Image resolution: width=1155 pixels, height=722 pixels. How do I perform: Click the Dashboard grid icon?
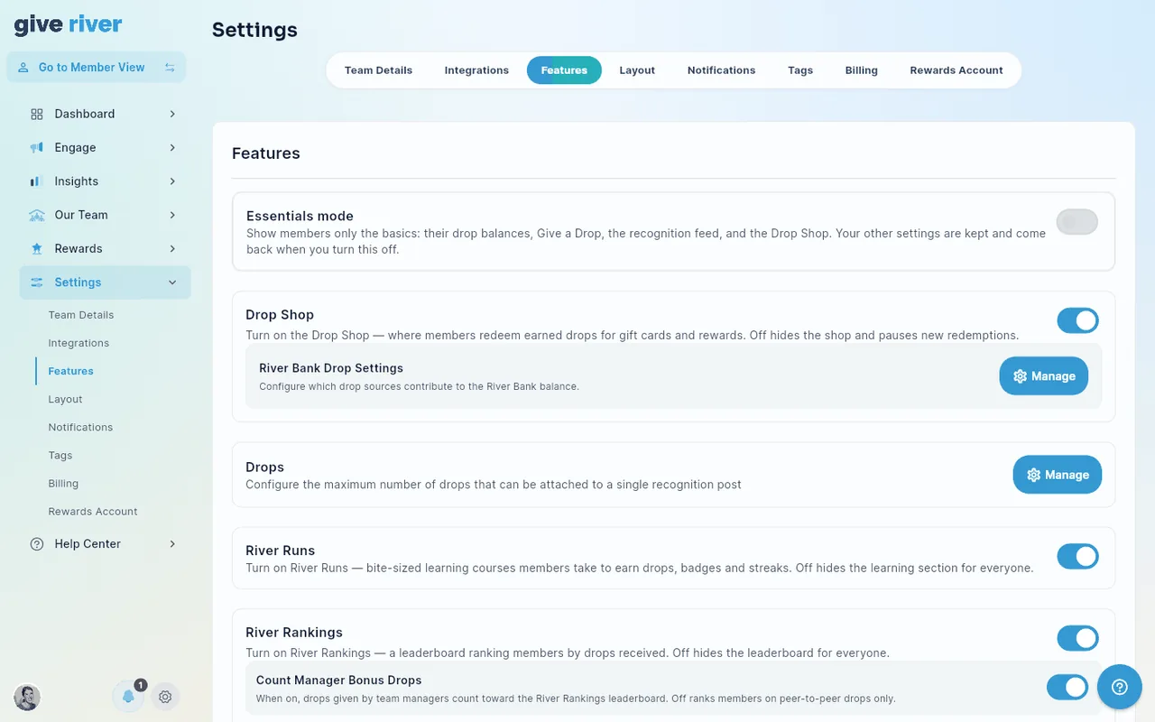point(37,114)
